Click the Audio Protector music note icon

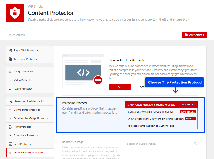(x=10, y=89)
